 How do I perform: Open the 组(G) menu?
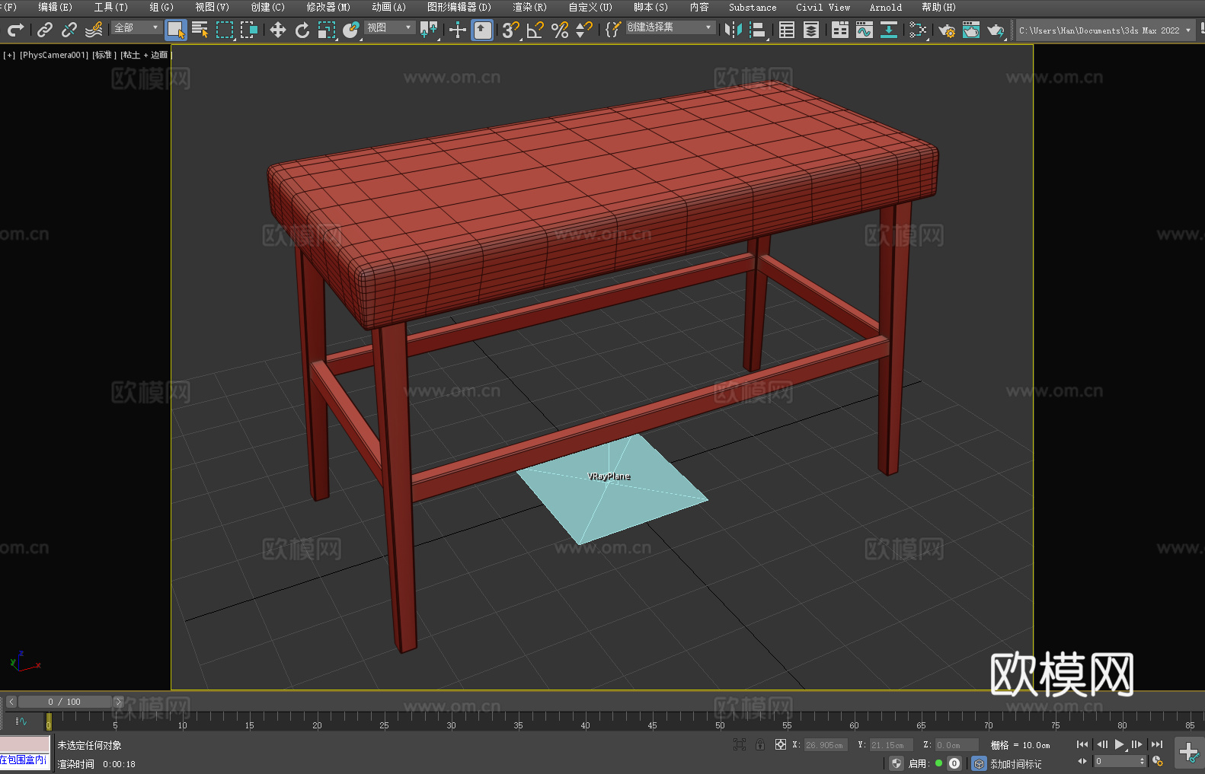(x=161, y=7)
